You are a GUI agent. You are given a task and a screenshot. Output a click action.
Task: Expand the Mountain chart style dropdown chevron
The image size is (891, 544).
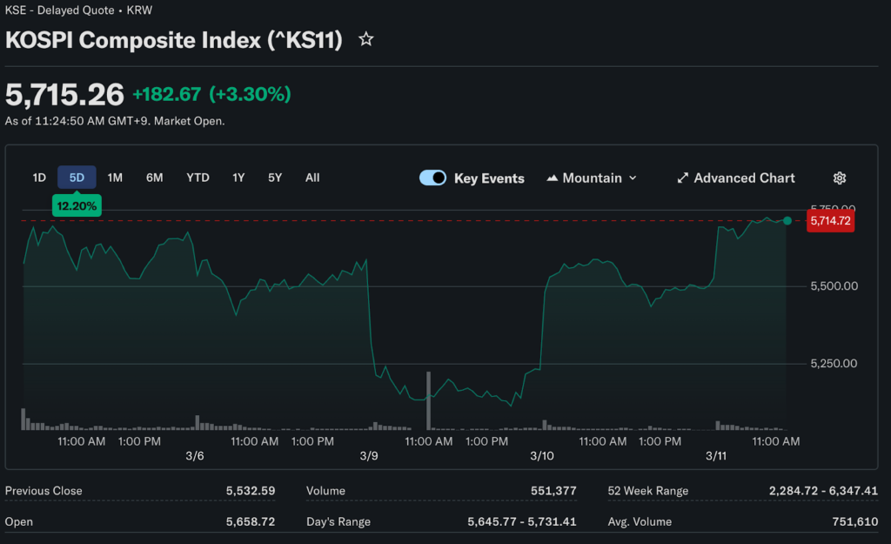[633, 178]
